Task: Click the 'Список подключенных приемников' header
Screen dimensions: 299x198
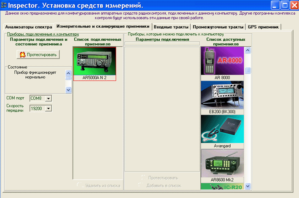Action: pos(98,42)
